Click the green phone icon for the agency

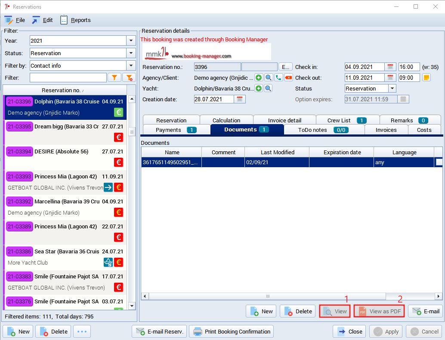pyautogui.click(x=278, y=78)
